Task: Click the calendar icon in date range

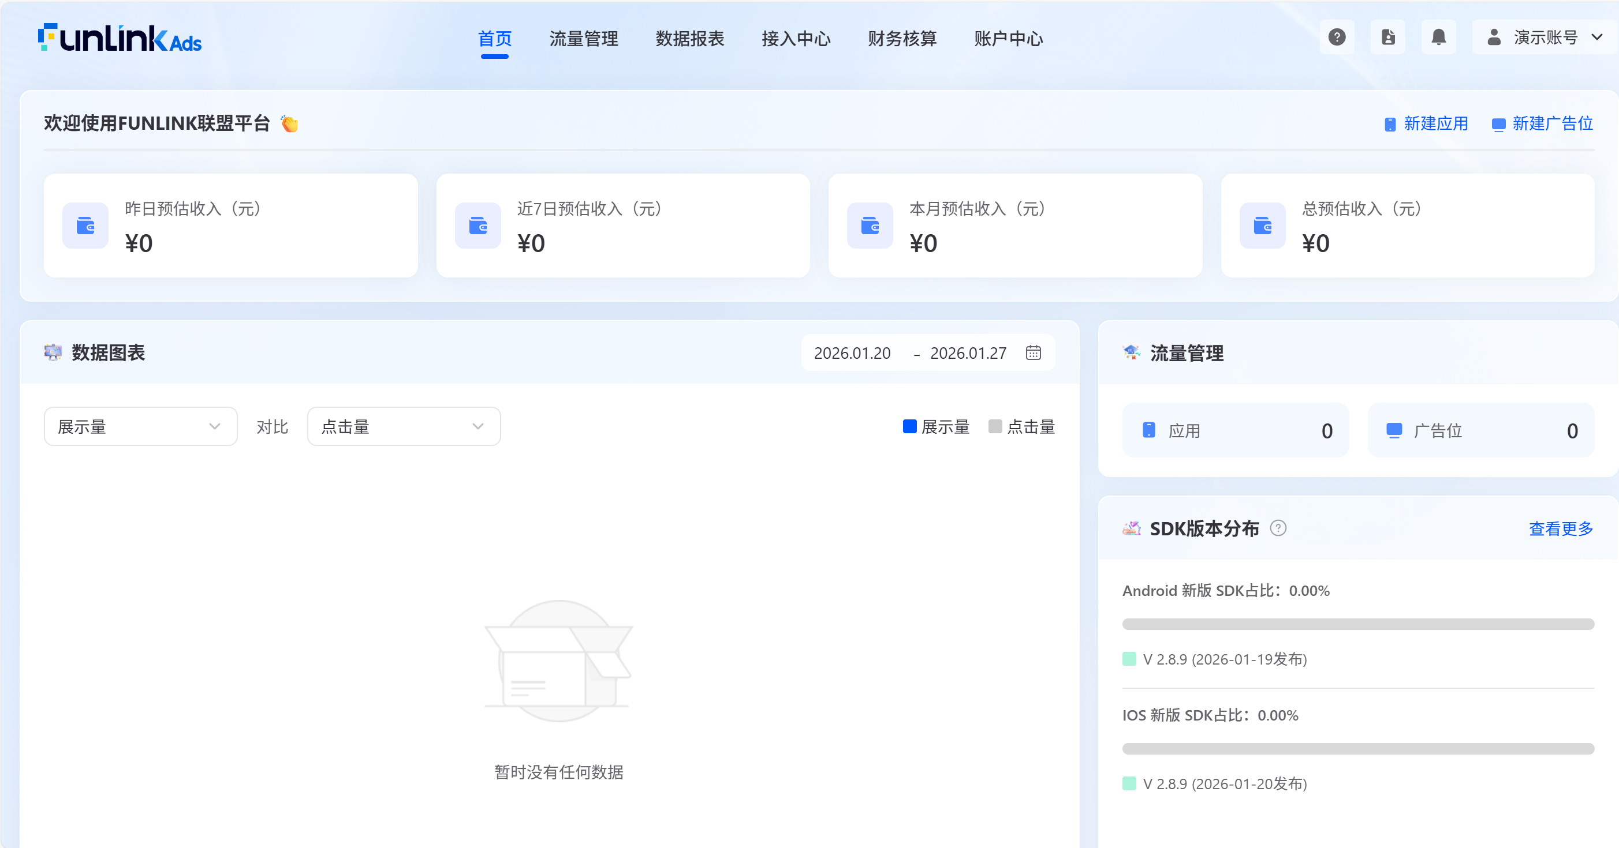Action: click(1034, 353)
